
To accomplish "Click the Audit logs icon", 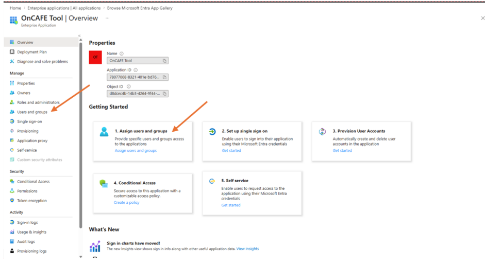I will coord(12,241).
